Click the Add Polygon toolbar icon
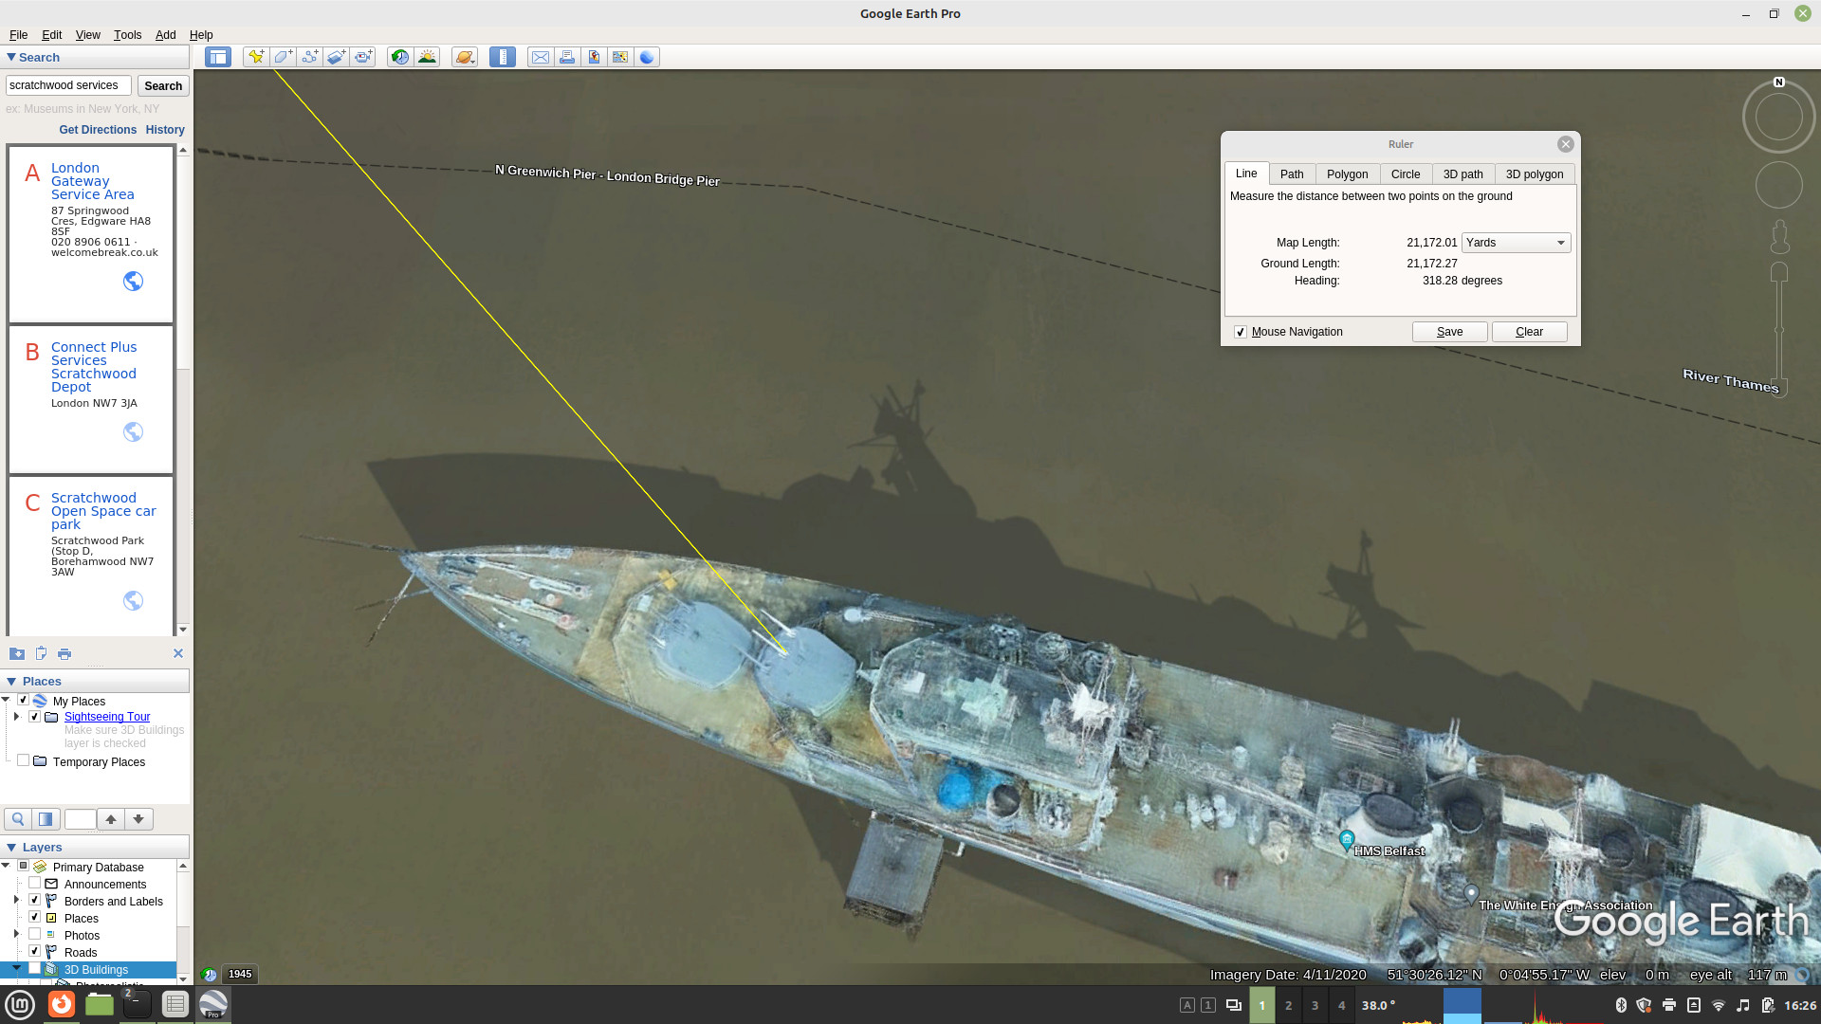This screenshot has width=1821, height=1024. (x=283, y=57)
